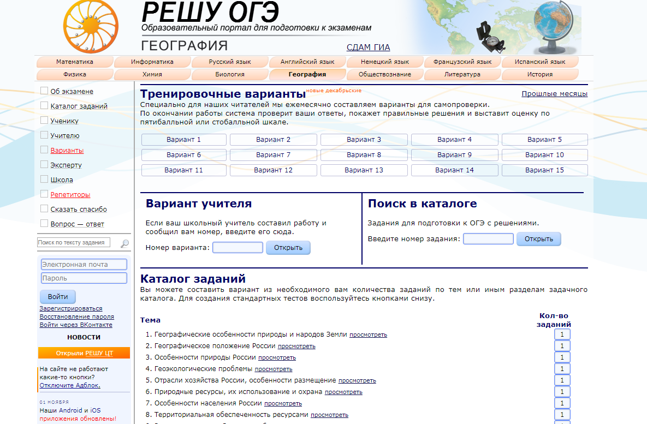
Task: Open the Информатика subject tab
Action: tap(152, 62)
